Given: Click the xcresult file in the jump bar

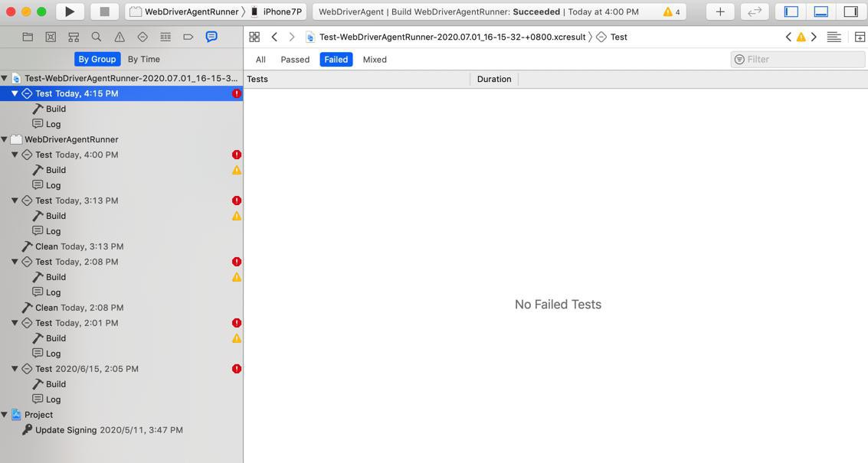Looking at the screenshot, I should coord(446,37).
